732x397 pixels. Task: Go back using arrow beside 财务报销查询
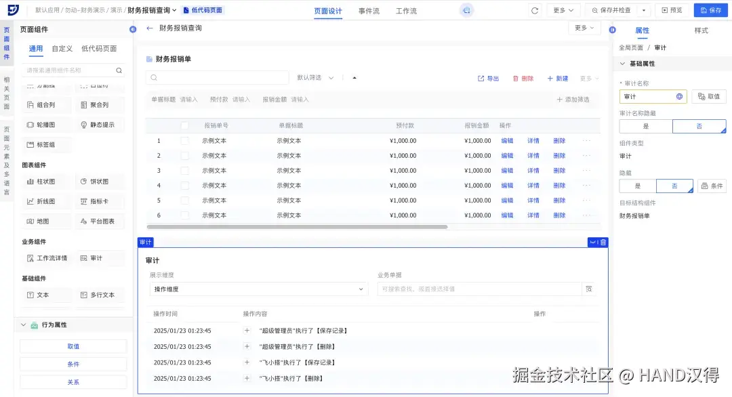[149, 28]
